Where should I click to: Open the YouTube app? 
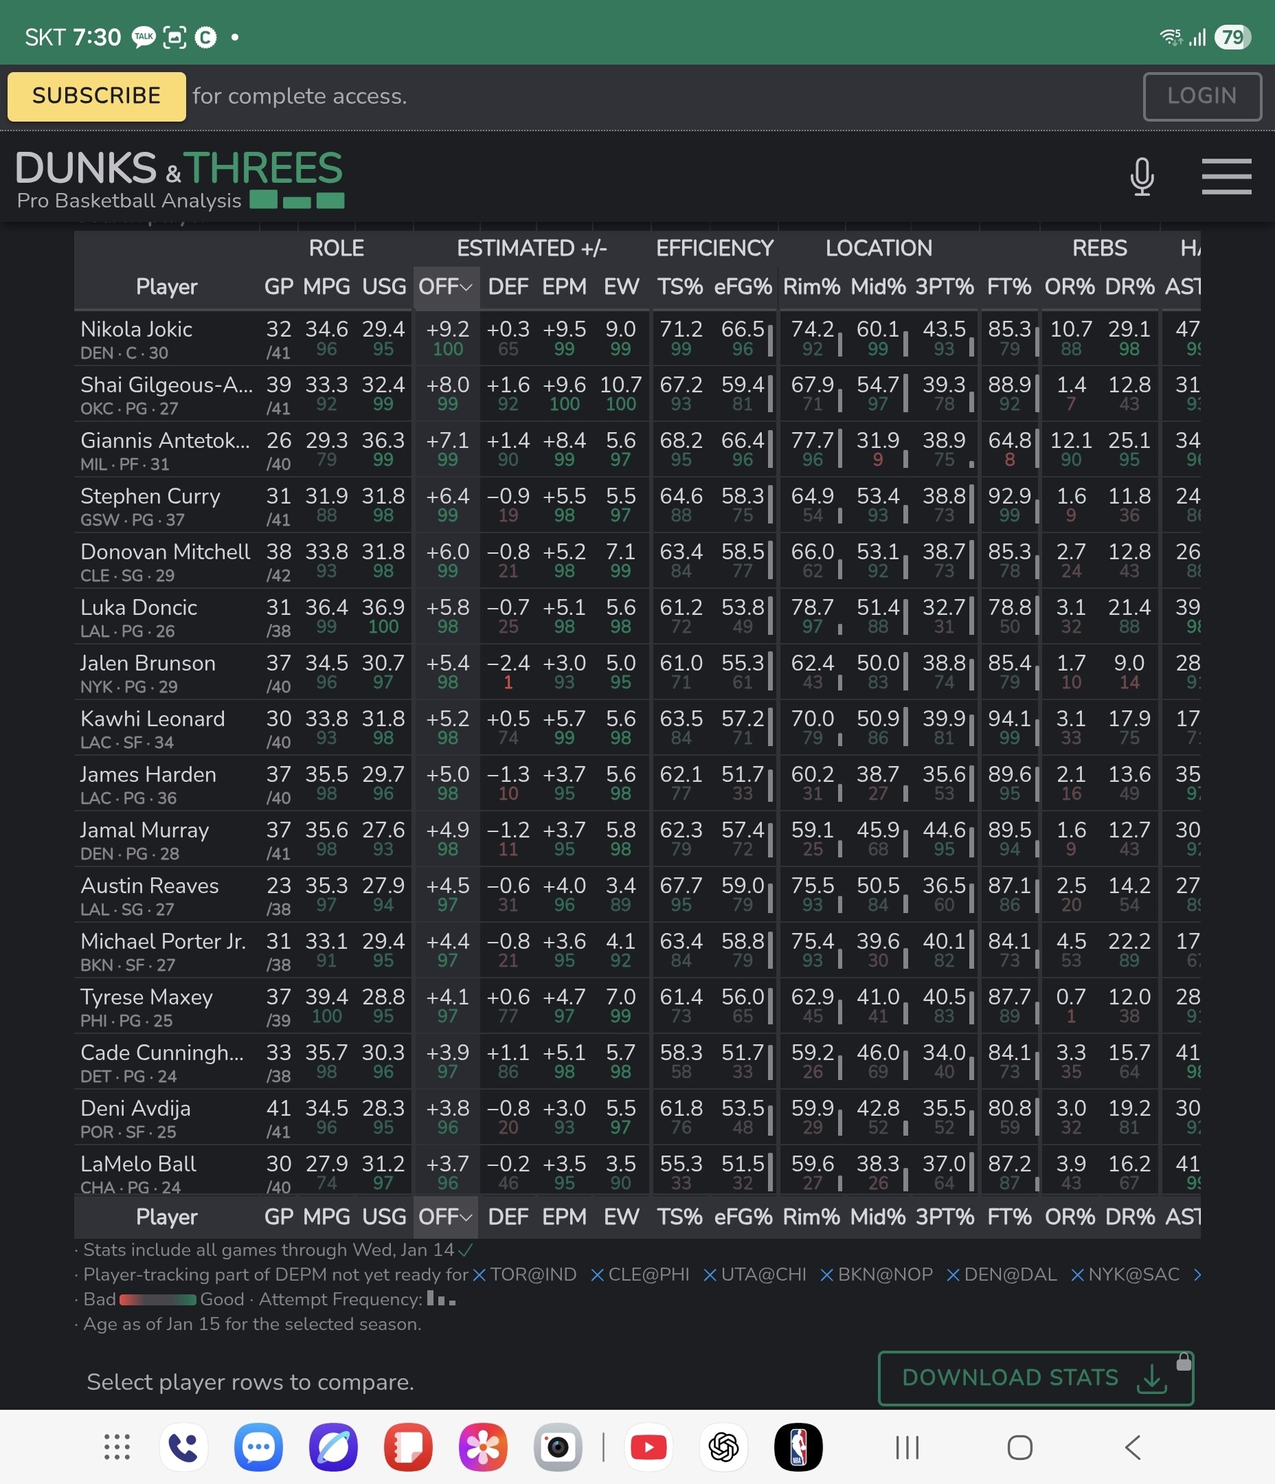click(649, 1447)
